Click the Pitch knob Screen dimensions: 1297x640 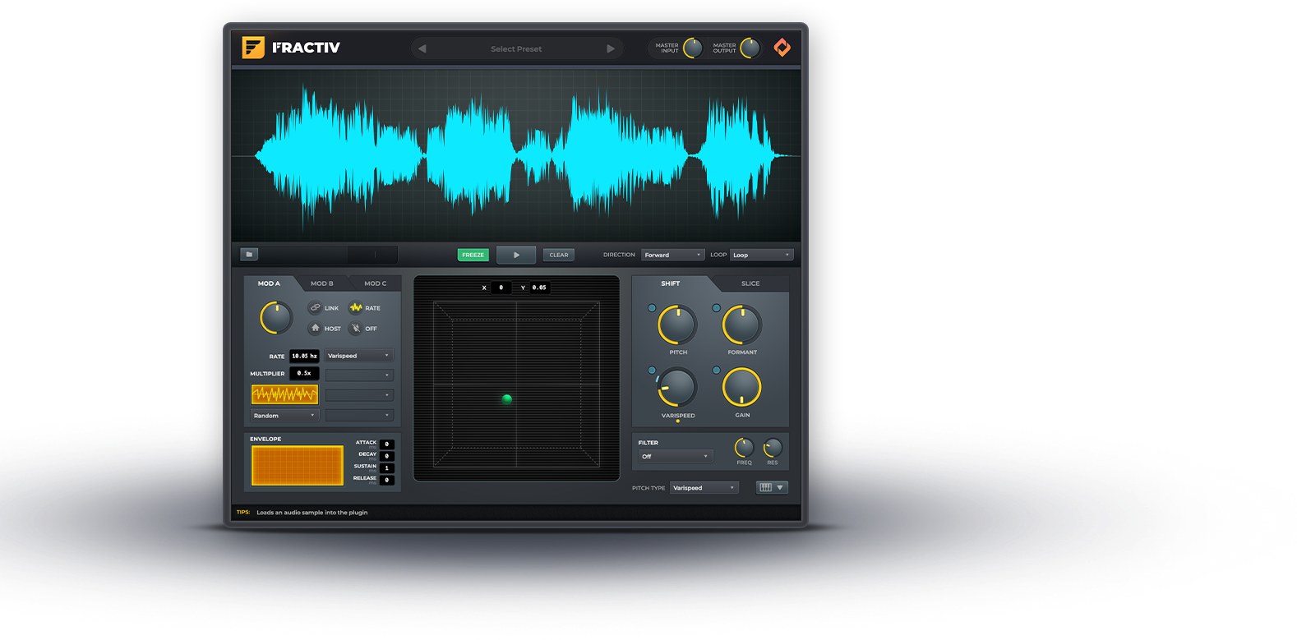[678, 325]
